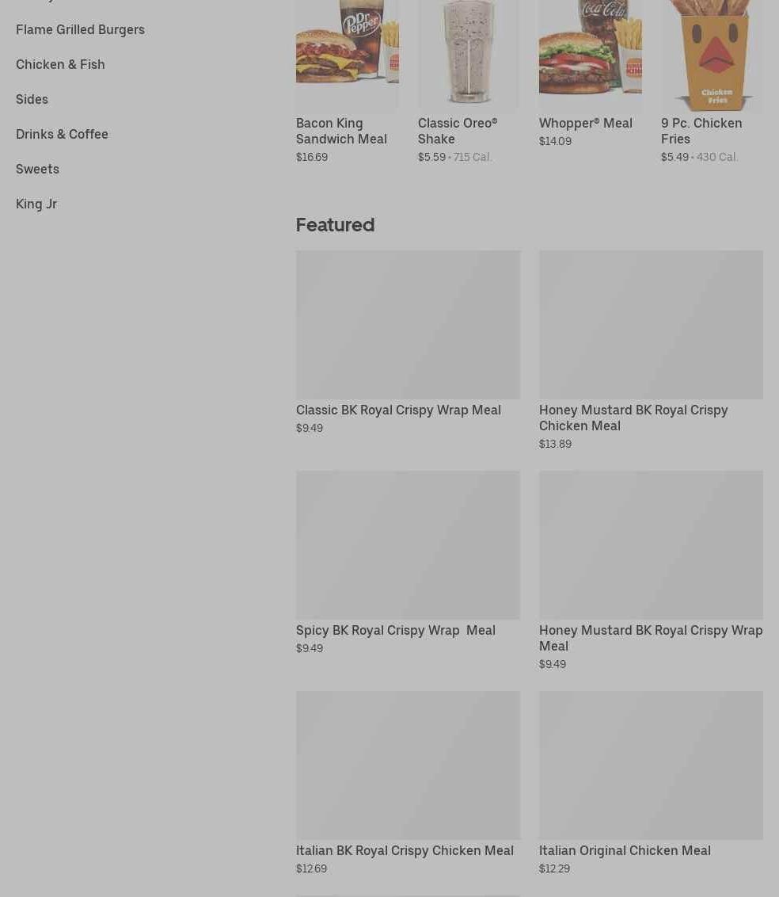Click Whopper Meal item title
This screenshot has width=779, height=897.
tap(586, 124)
